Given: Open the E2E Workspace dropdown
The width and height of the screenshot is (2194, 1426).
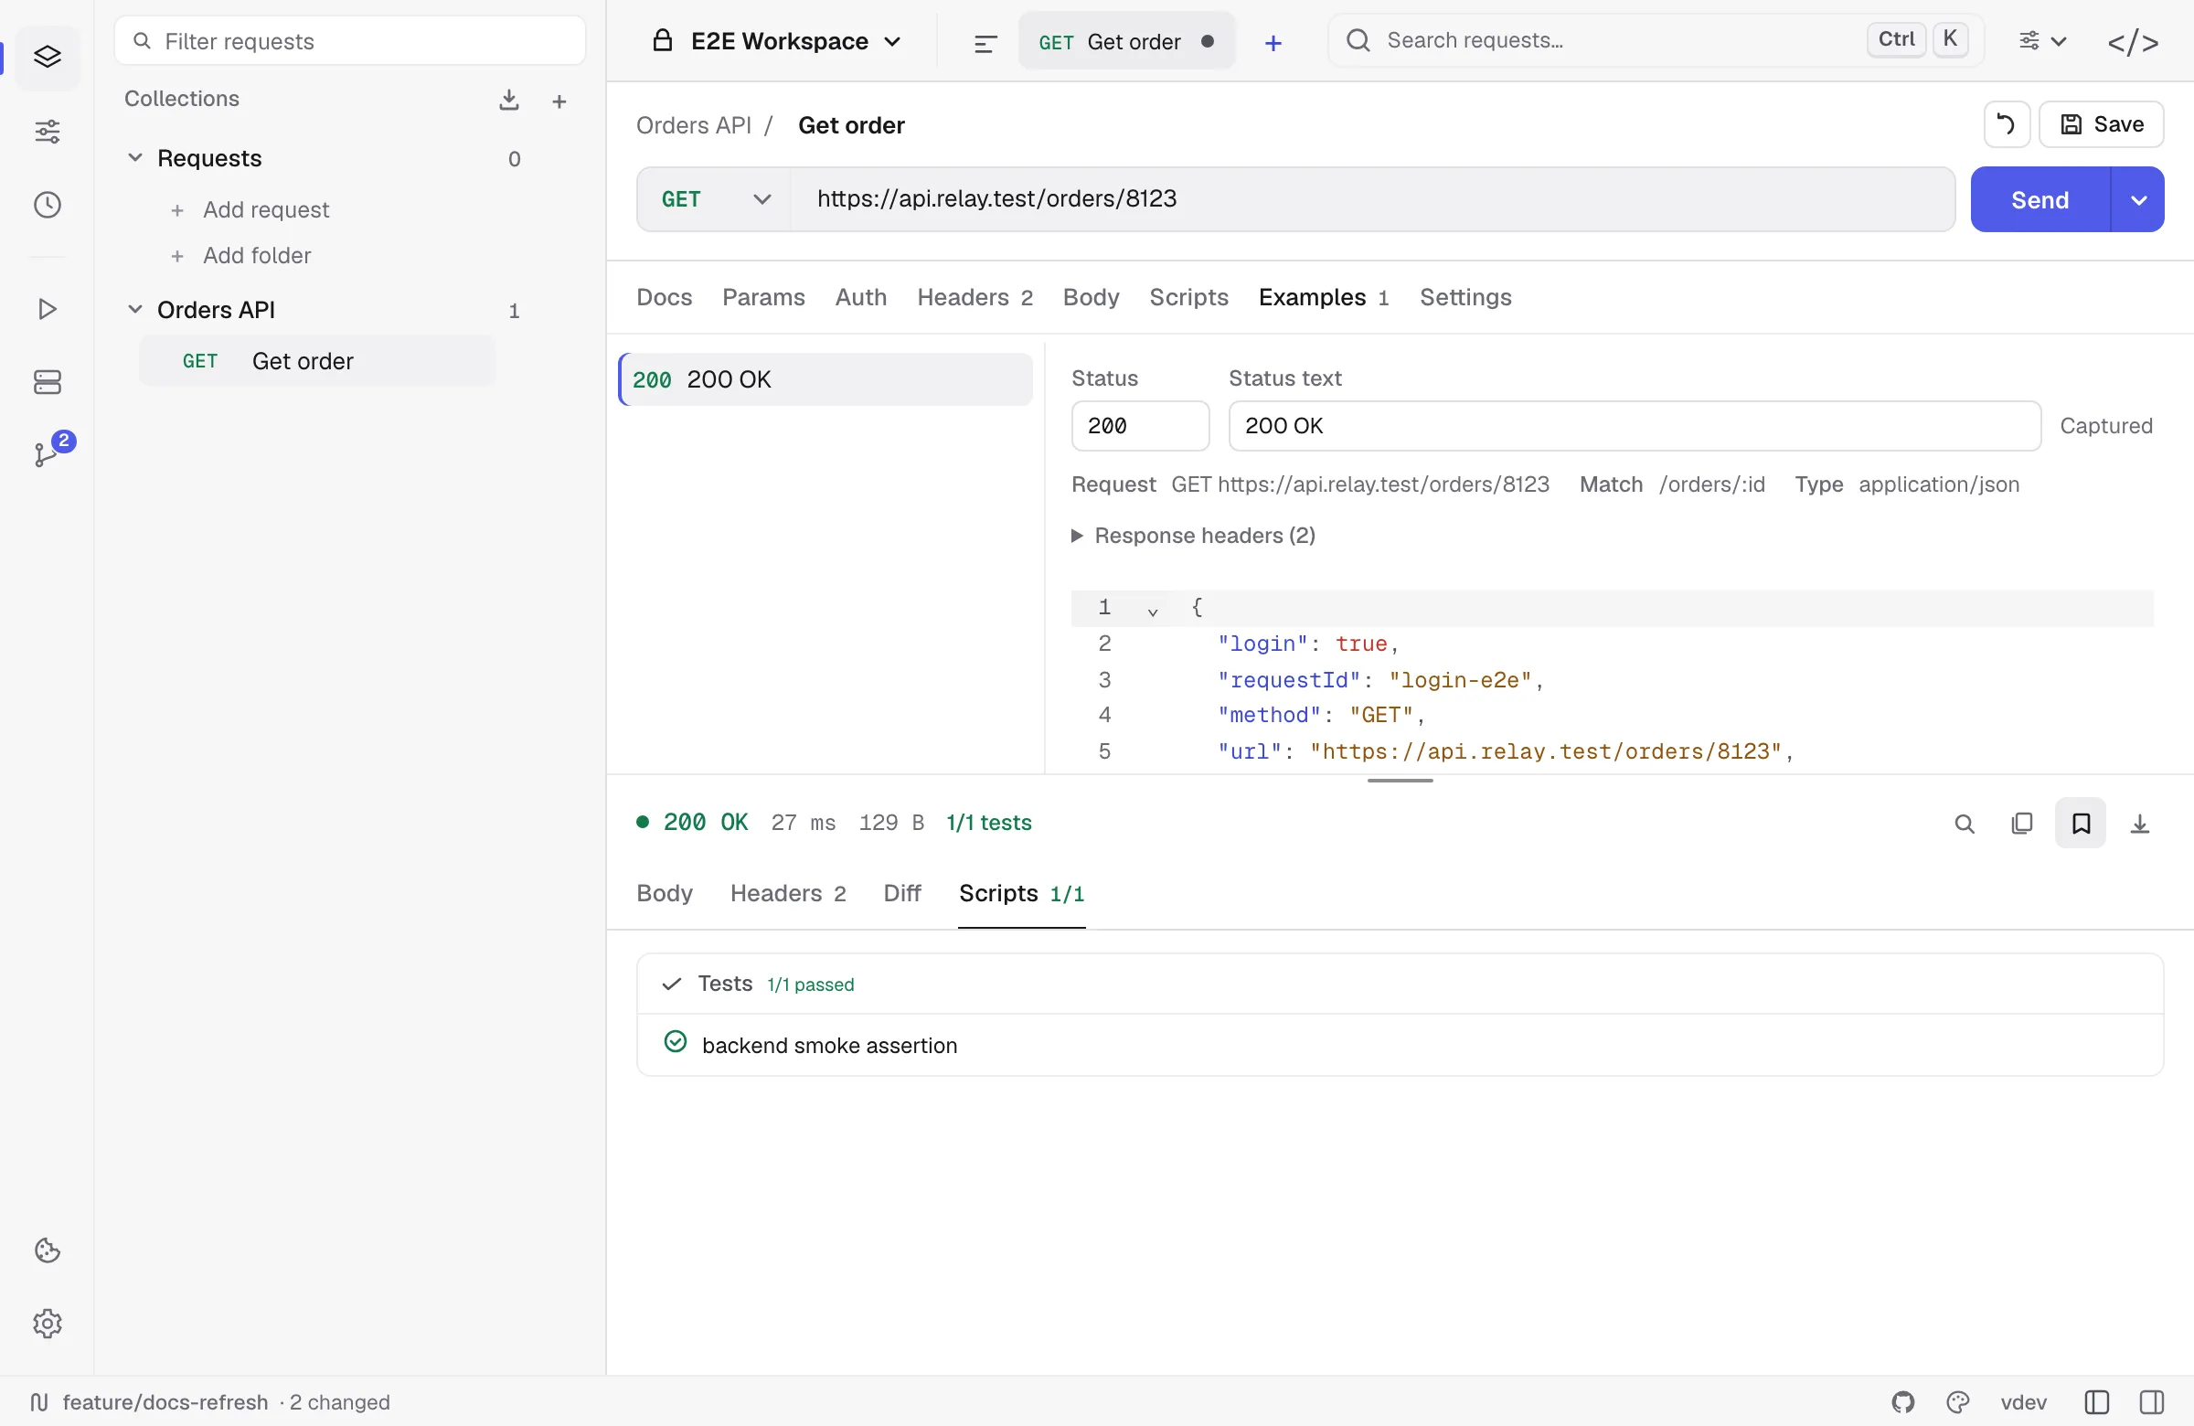Looking at the screenshot, I should point(776,41).
